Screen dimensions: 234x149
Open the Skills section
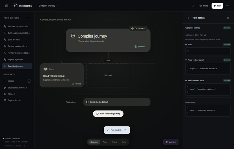point(17,94)
